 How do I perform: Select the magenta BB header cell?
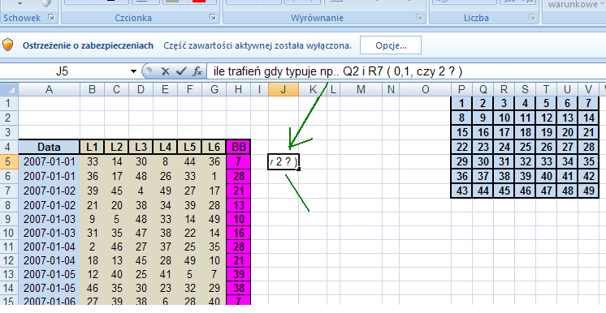[x=239, y=147]
